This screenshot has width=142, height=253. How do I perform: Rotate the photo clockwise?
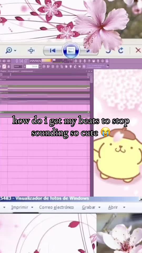point(121,50)
